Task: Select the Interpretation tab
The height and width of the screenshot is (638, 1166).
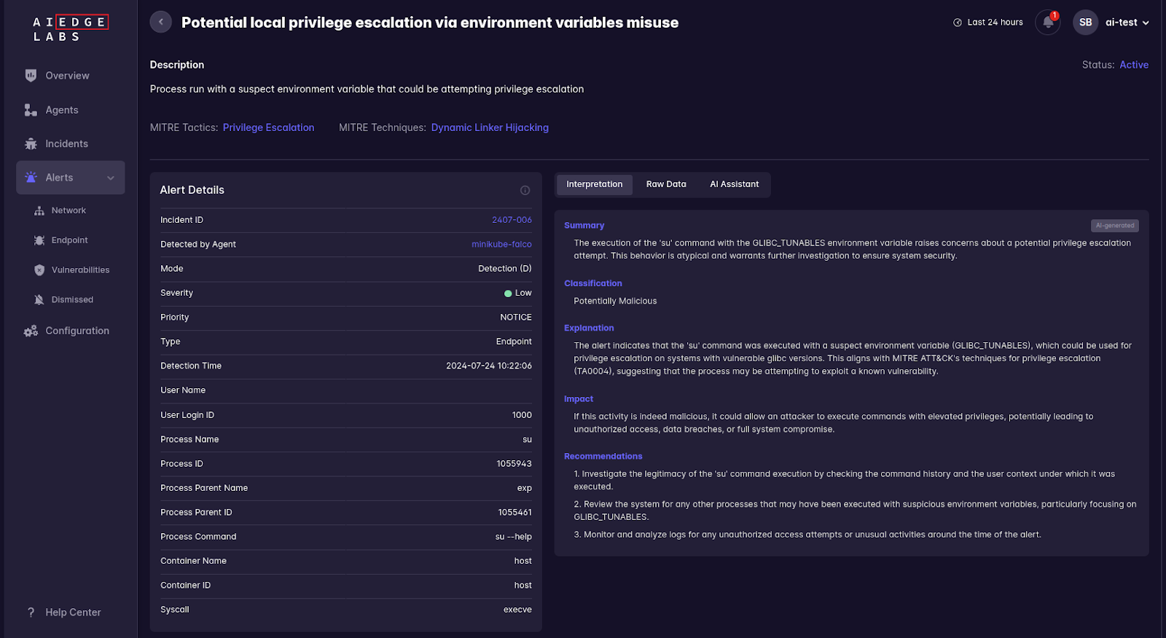Action: 594,184
